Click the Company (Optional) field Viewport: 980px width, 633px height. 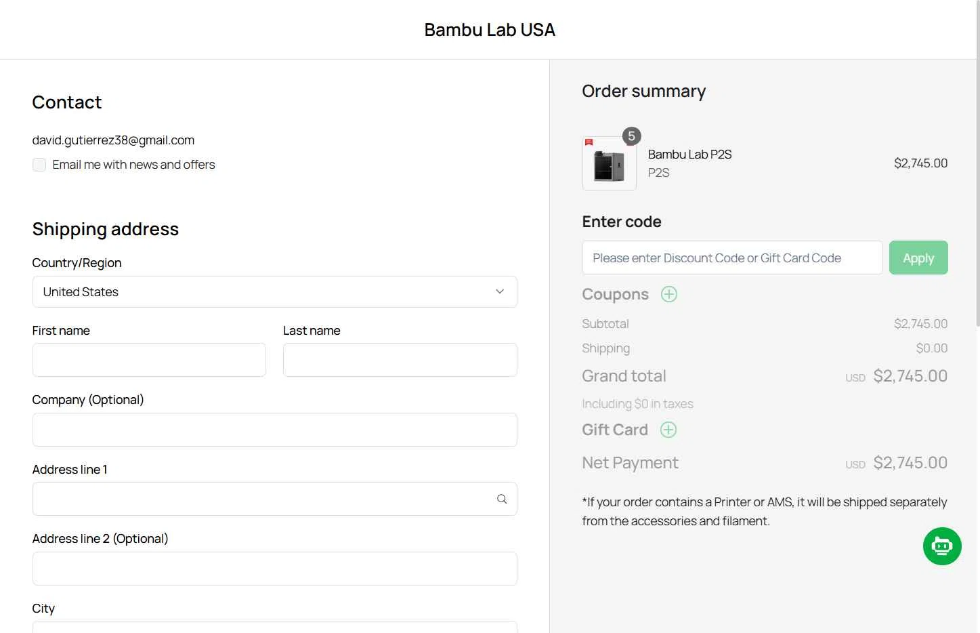(x=275, y=430)
